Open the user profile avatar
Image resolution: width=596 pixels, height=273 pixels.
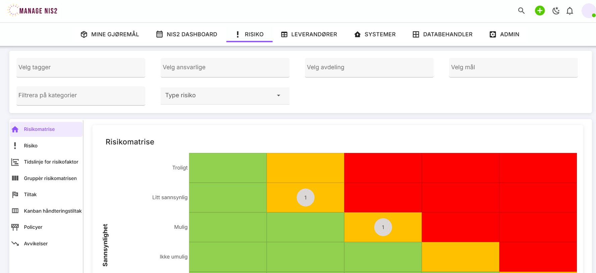pyautogui.click(x=588, y=11)
